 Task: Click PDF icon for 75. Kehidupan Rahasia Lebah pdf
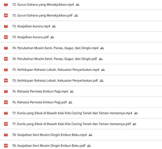point(6,80)
